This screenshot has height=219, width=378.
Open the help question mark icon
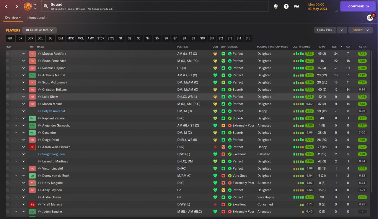coord(286,6)
